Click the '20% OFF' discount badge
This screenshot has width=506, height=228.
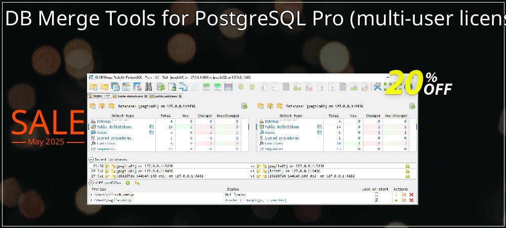418,83
